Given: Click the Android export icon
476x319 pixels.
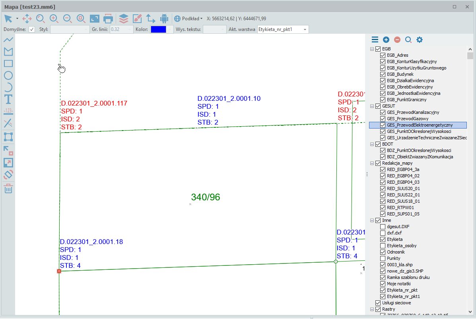Looking at the screenshot, I should pos(164,19).
